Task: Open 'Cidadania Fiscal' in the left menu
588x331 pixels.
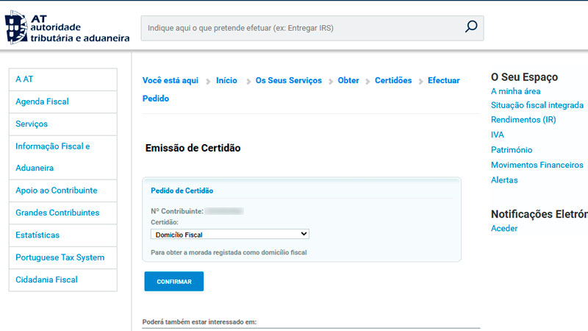Action: pyautogui.click(x=63, y=280)
